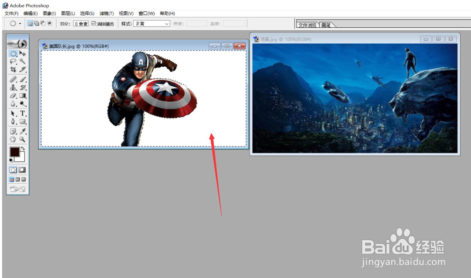Select the Clone Stamp tool

[13, 88]
